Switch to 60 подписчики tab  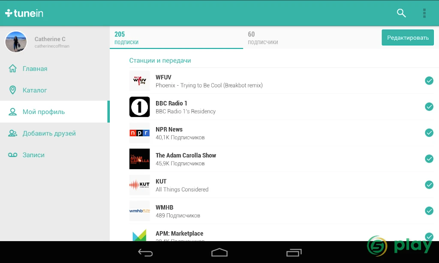tap(310, 38)
